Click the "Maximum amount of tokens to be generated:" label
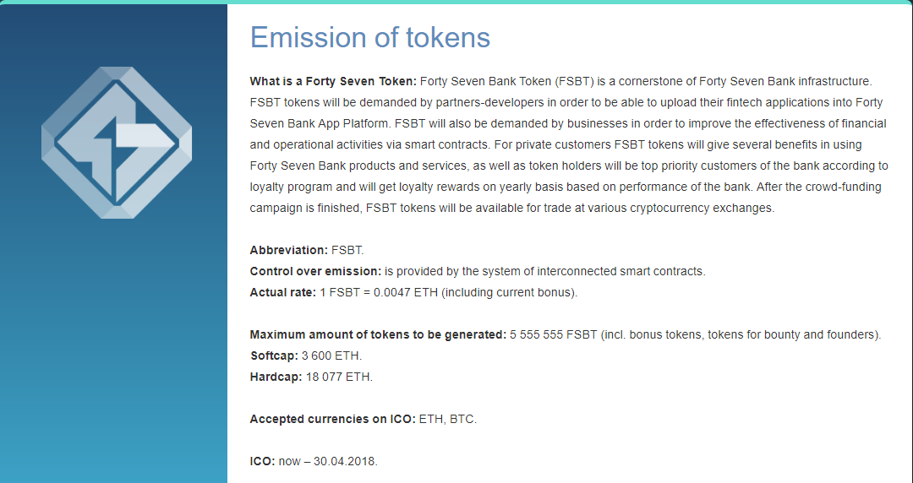This screenshot has height=483, width=913. tap(378, 335)
